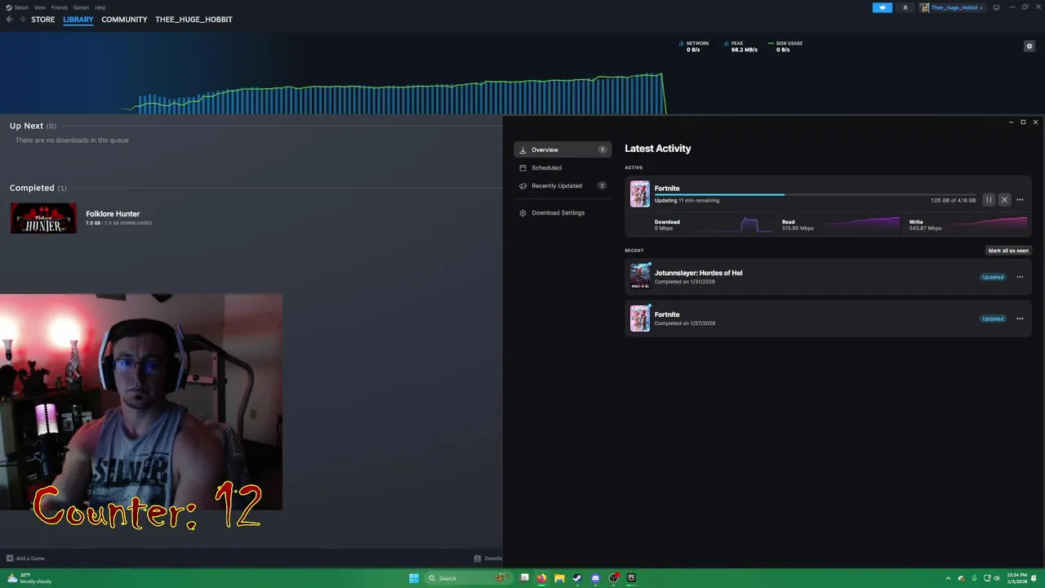This screenshot has width=1045, height=588.
Task: Click the Jotunnslayer Updated badge
Action: point(993,277)
